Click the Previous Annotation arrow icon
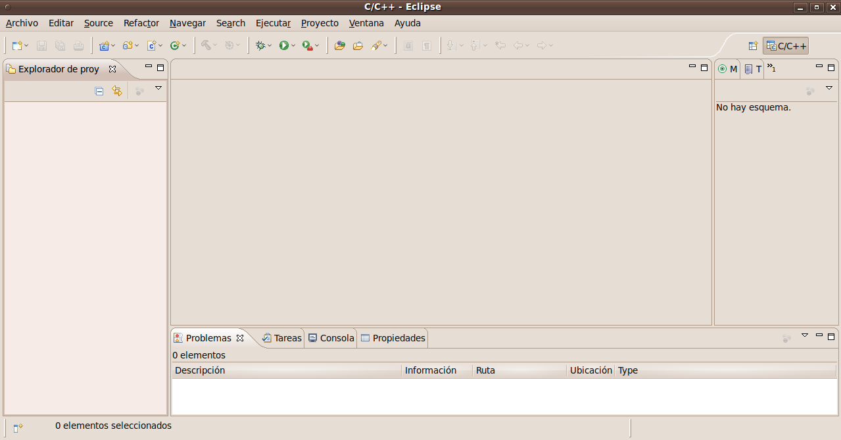The width and height of the screenshot is (841, 440). [474, 46]
